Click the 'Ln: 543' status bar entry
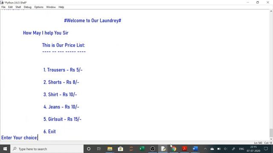The image size is (273, 153). (x=258, y=143)
